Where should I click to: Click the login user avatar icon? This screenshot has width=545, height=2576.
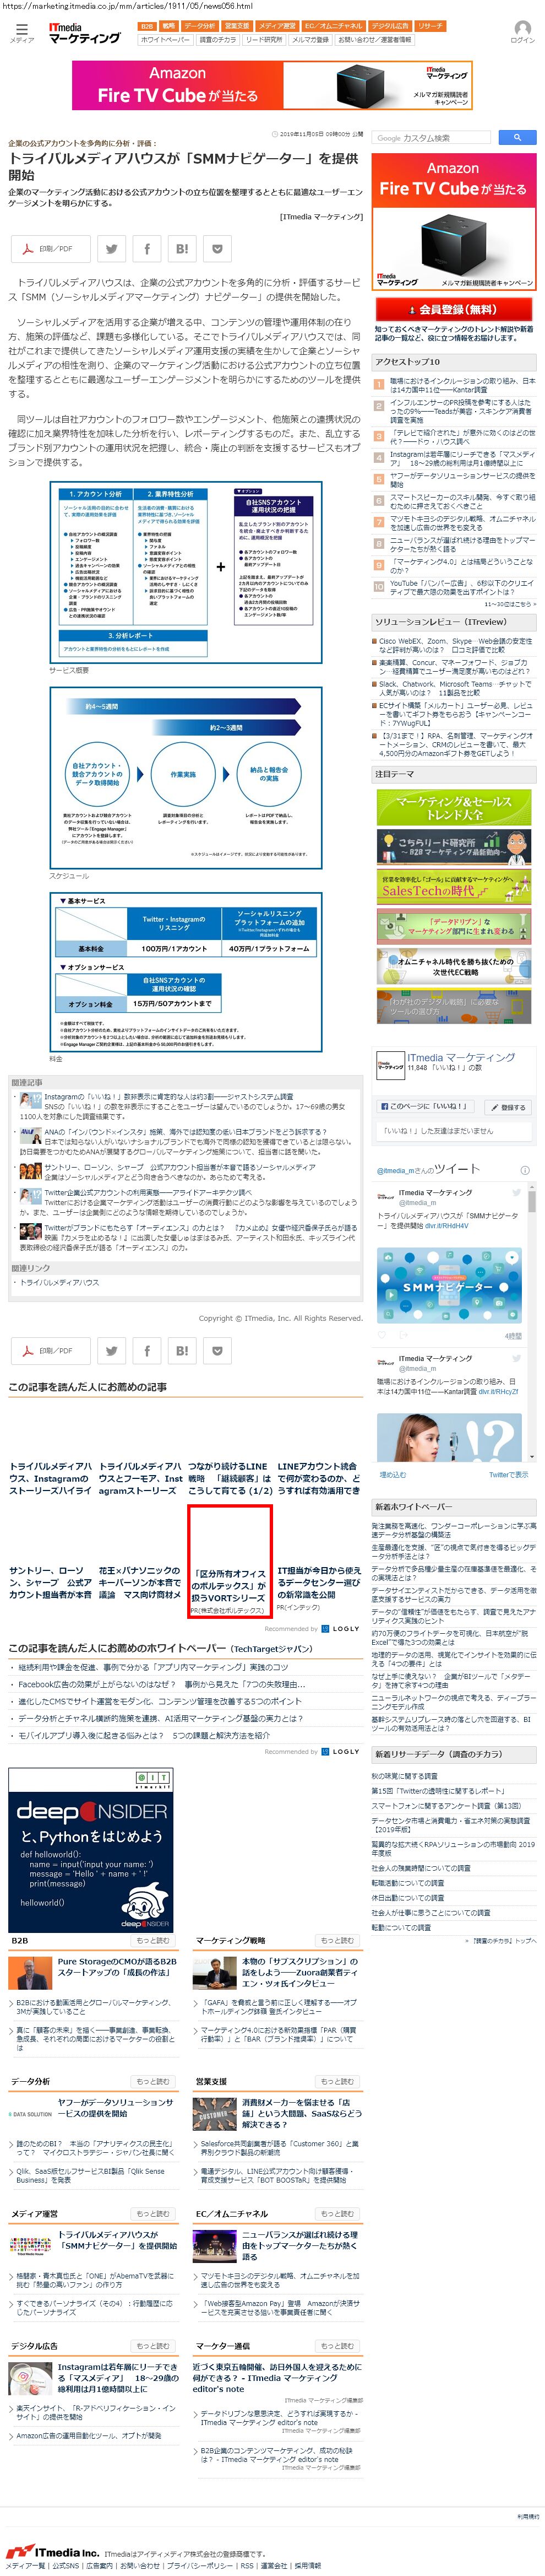(522, 31)
